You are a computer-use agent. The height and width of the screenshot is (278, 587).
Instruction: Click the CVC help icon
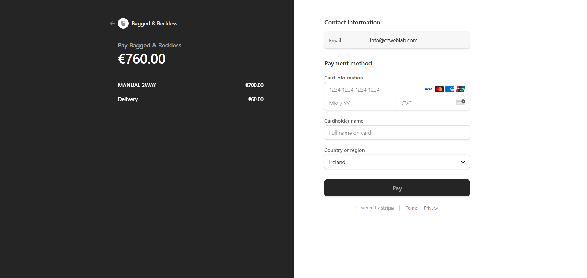click(460, 103)
